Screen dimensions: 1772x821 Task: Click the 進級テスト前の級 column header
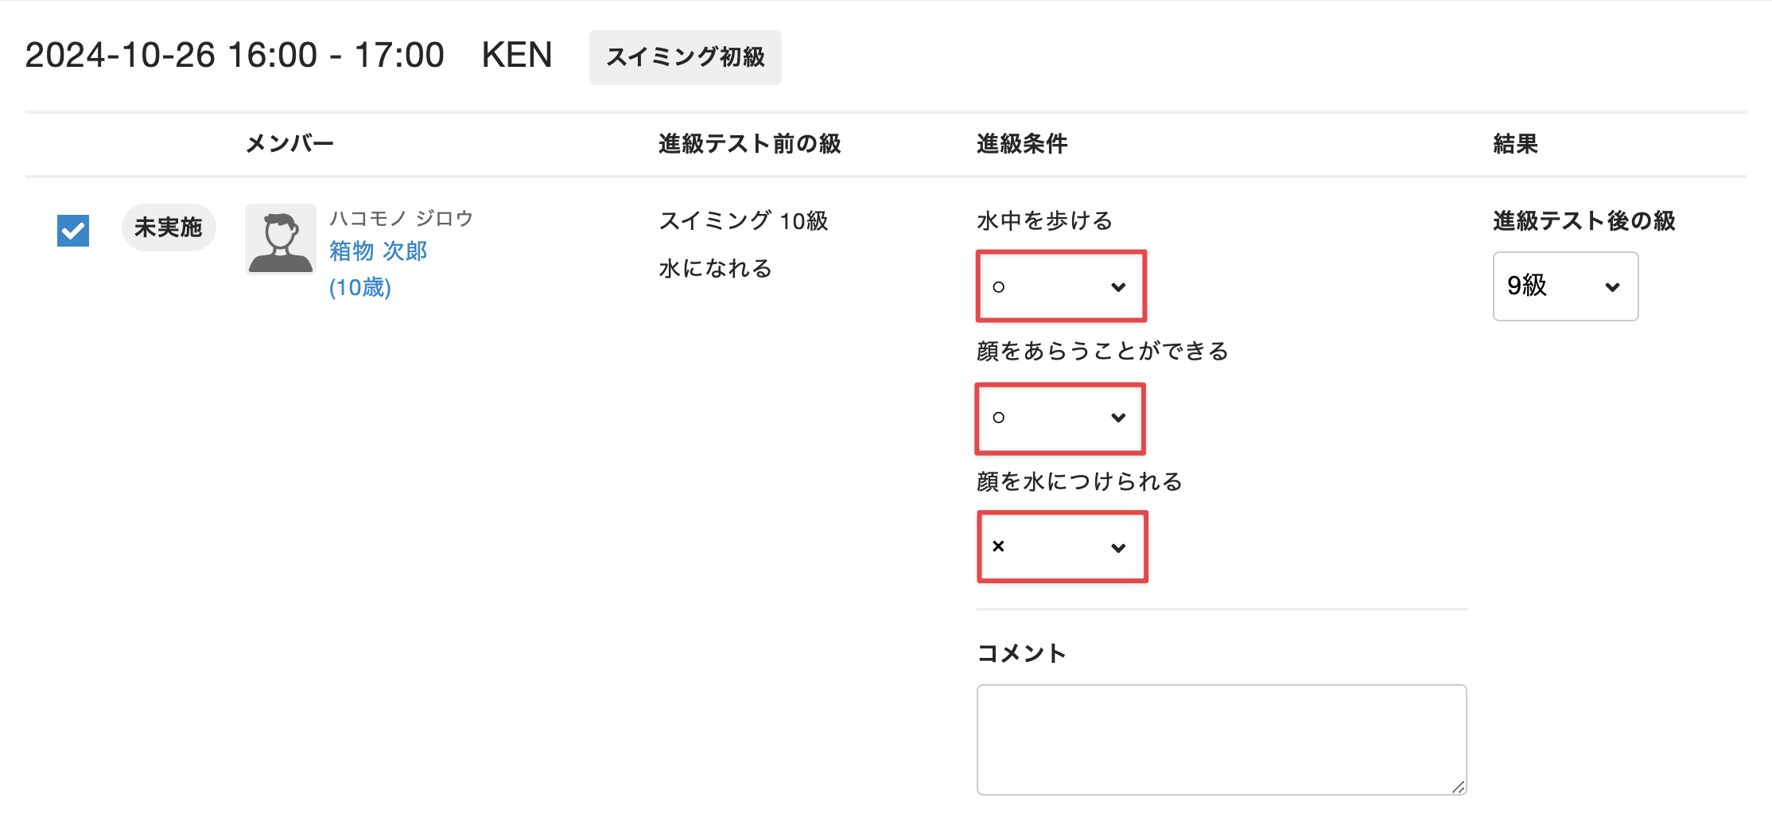click(x=749, y=144)
